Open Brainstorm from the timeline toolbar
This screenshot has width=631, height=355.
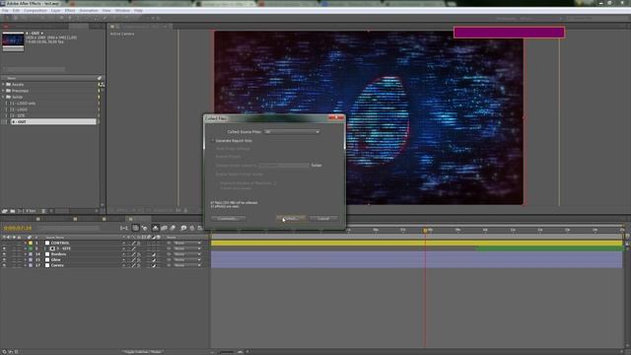[x=183, y=228]
